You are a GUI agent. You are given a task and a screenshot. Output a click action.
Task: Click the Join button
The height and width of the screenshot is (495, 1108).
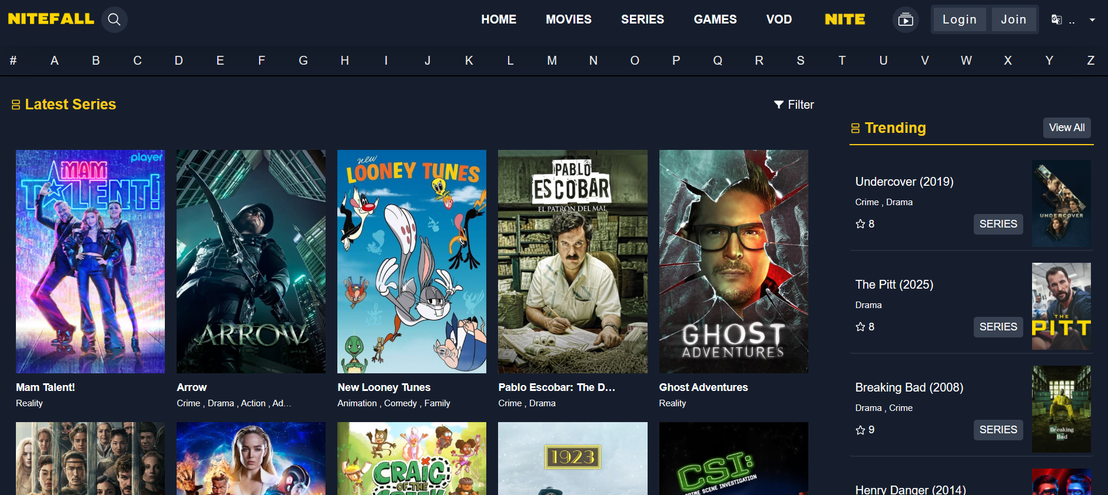click(1014, 19)
